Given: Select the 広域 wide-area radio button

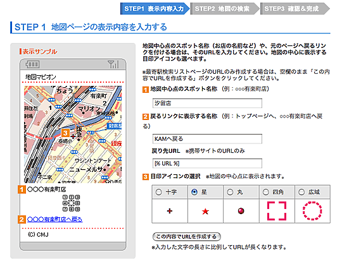Looking at the screenshot, I should tap(301, 192).
